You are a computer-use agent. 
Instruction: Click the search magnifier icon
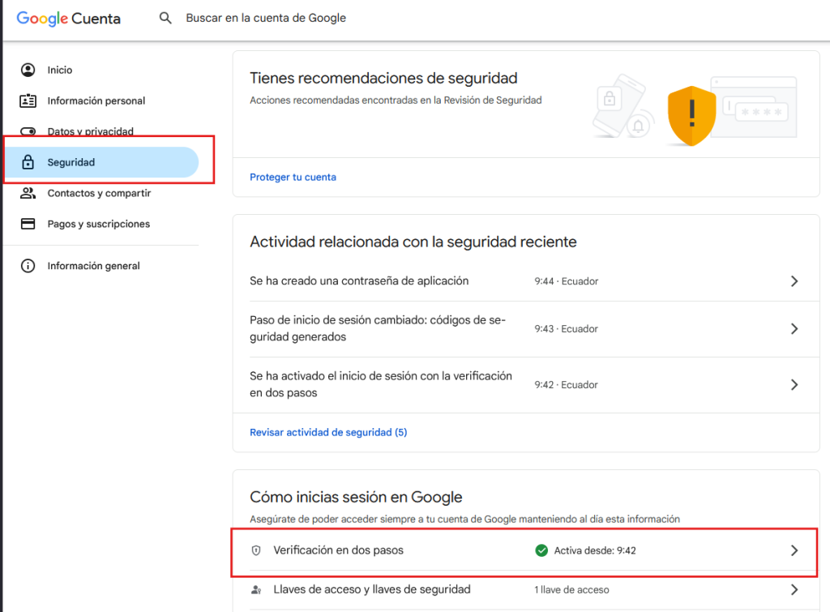point(165,18)
